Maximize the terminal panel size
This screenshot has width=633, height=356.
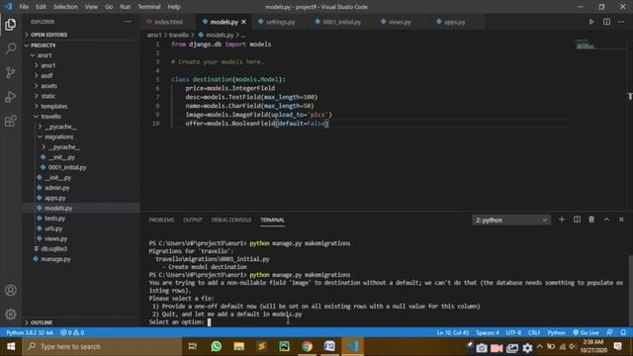click(x=606, y=220)
